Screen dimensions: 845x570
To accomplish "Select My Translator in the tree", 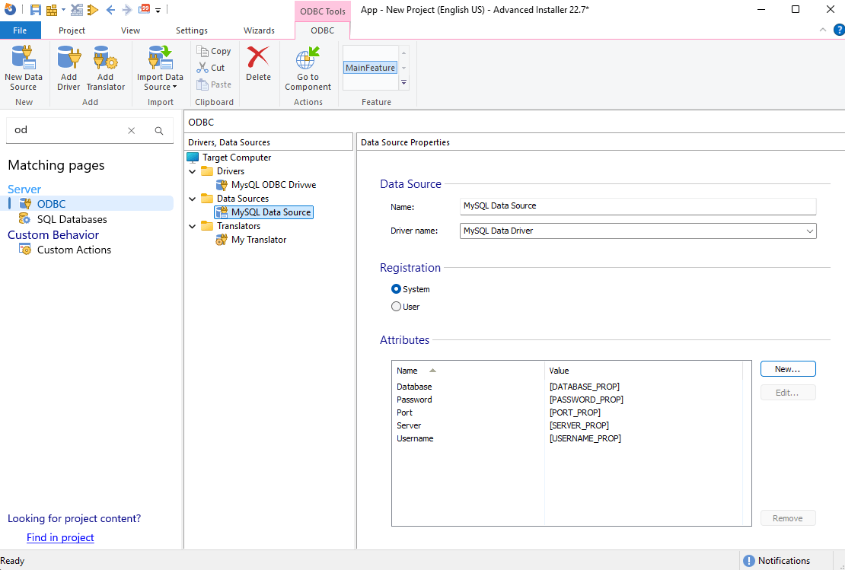I will pyautogui.click(x=259, y=240).
